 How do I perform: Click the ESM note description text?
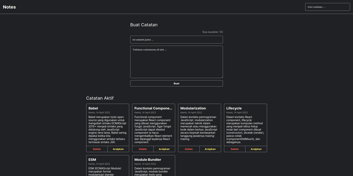[x=105, y=171]
